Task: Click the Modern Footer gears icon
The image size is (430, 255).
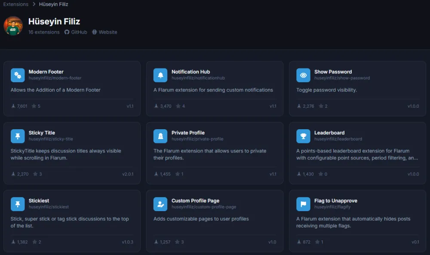Action: point(18,75)
